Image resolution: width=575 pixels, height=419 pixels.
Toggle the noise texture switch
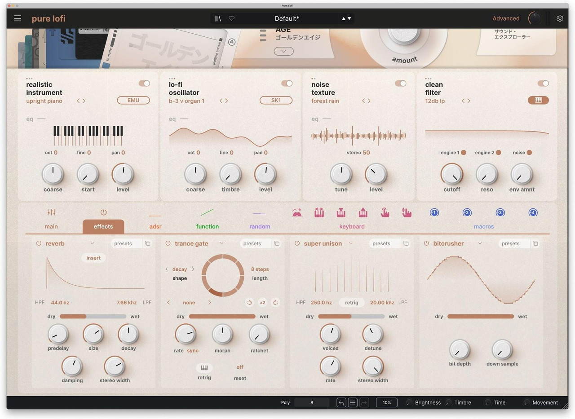click(400, 84)
